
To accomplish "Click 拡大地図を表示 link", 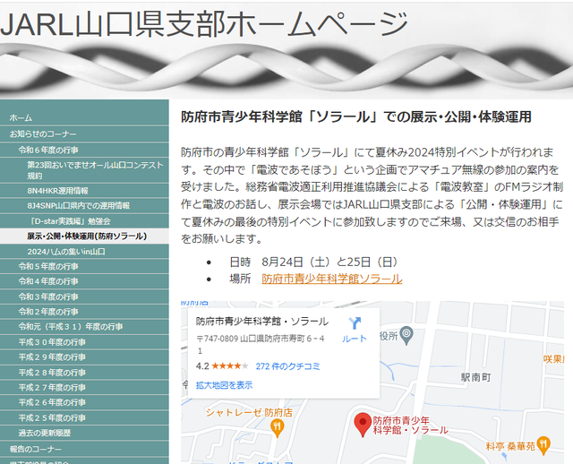I will pos(224,385).
